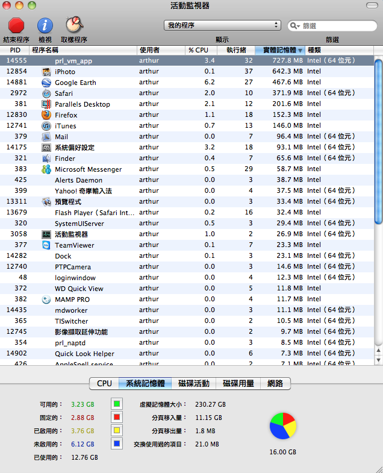This screenshot has width=383, height=473.
Task: Select the mdworker process row
Action: [187, 310]
